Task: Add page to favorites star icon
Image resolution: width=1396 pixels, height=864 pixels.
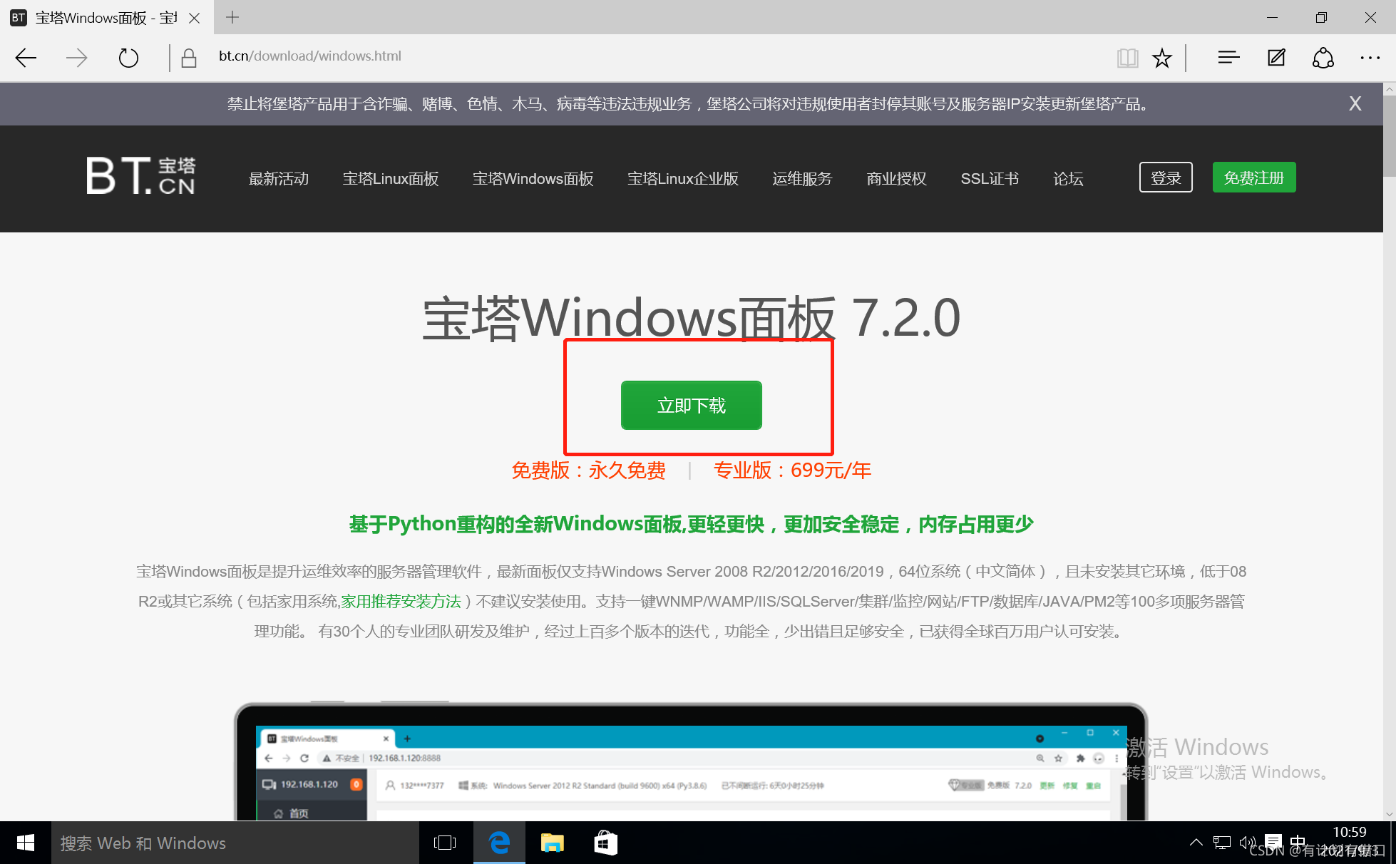Action: pyautogui.click(x=1162, y=58)
